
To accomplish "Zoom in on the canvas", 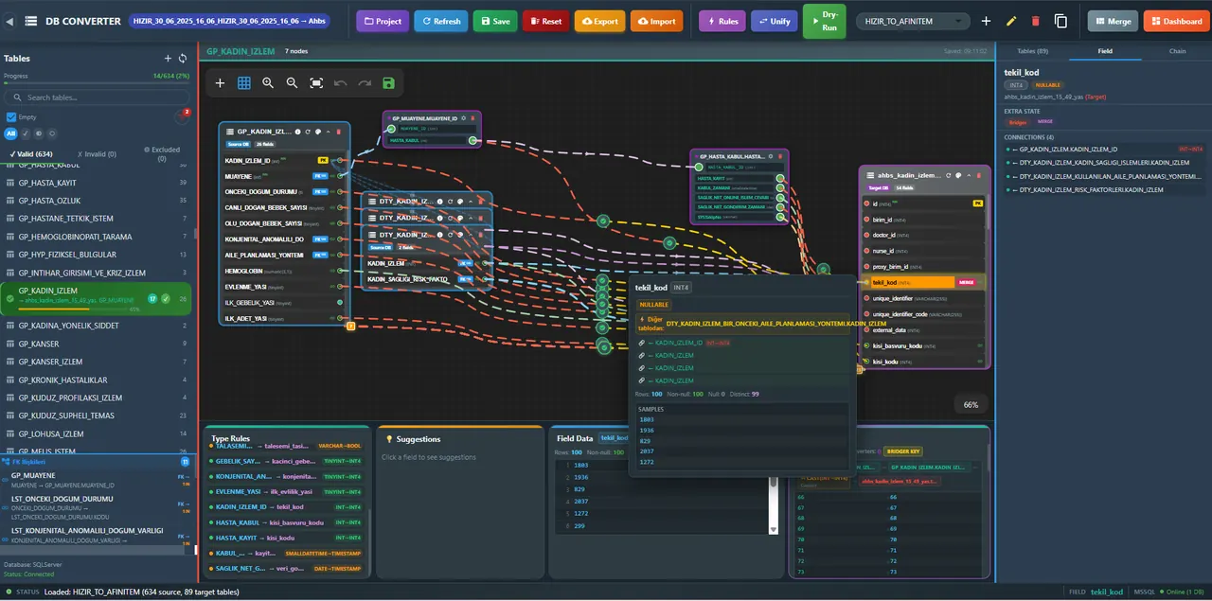I will [x=268, y=83].
